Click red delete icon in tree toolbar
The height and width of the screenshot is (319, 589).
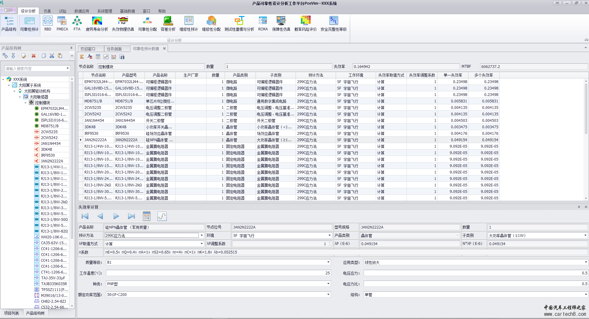[34, 56]
